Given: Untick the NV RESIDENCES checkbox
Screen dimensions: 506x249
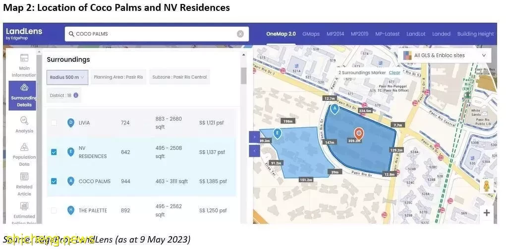Looking at the screenshot, I should [54, 152].
